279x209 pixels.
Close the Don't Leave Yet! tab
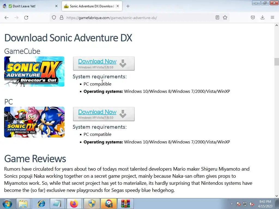(x=56, y=6)
